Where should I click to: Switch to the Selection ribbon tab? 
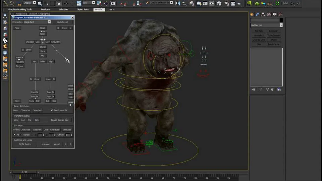pos(63,9)
